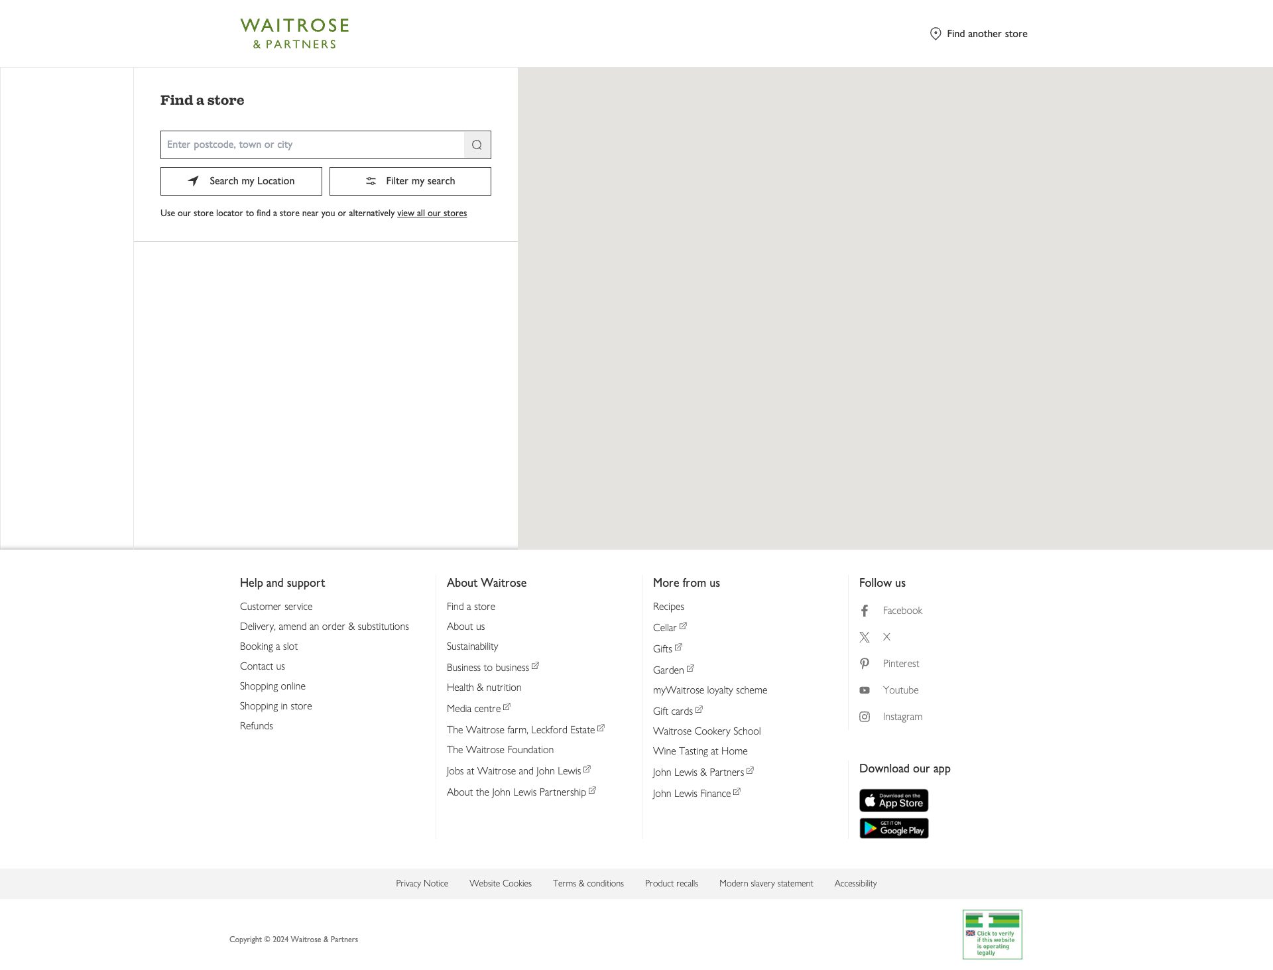Click the Youtube icon

coord(865,690)
